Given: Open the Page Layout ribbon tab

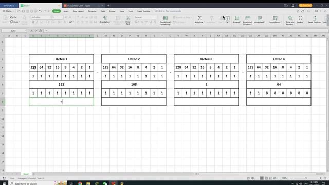Looking at the screenshot, I should tap(78, 11).
